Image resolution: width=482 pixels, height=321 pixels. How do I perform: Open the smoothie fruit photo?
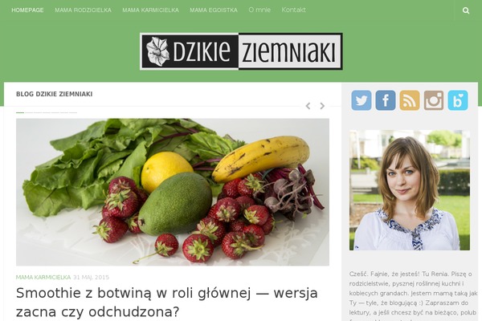(173, 192)
